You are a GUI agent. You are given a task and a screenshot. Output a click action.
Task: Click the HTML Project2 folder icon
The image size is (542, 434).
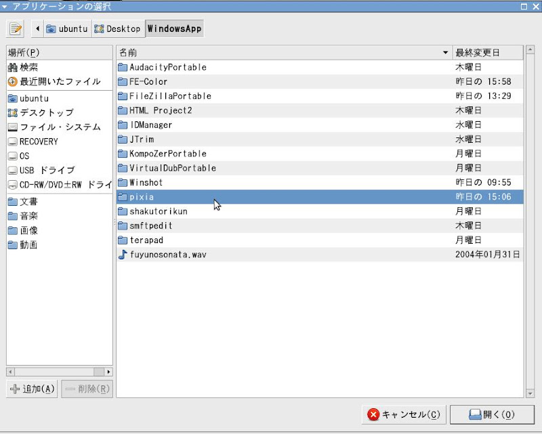[123, 110]
